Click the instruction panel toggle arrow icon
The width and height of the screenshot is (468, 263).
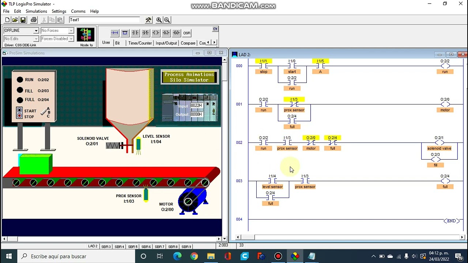pos(215,29)
